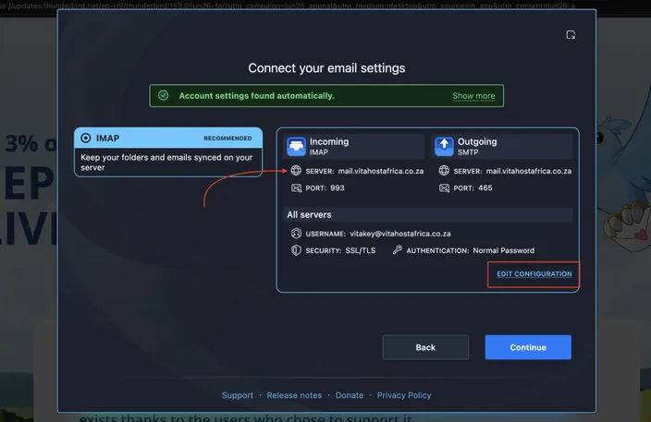Click the IMAP description 'Keep your folders' text
This screenshot has width=651, height=422.
pyautogui.click(x=166, y=163)
